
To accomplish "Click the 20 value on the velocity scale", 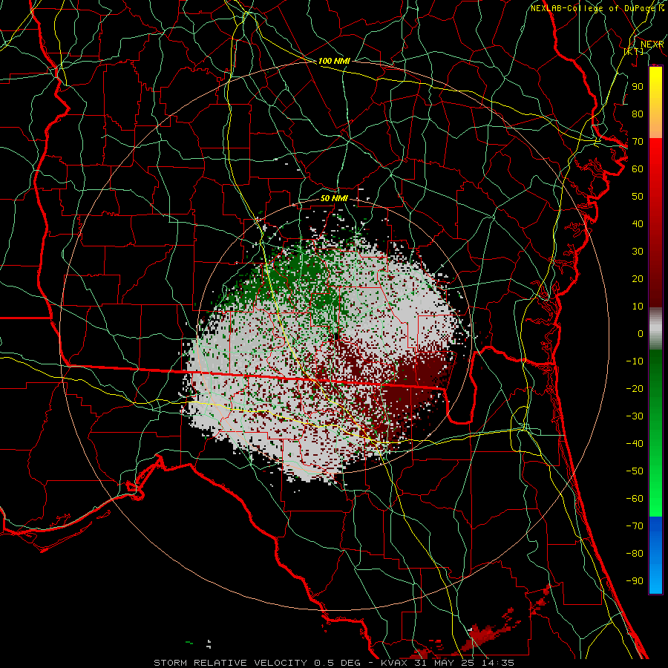I will pos(638,278).
